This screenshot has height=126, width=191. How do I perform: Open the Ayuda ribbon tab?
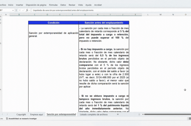coord(88,5)
